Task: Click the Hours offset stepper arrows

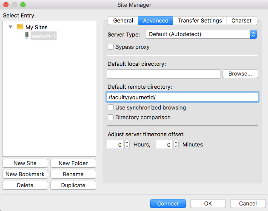Action: click(x=126, y=145)
